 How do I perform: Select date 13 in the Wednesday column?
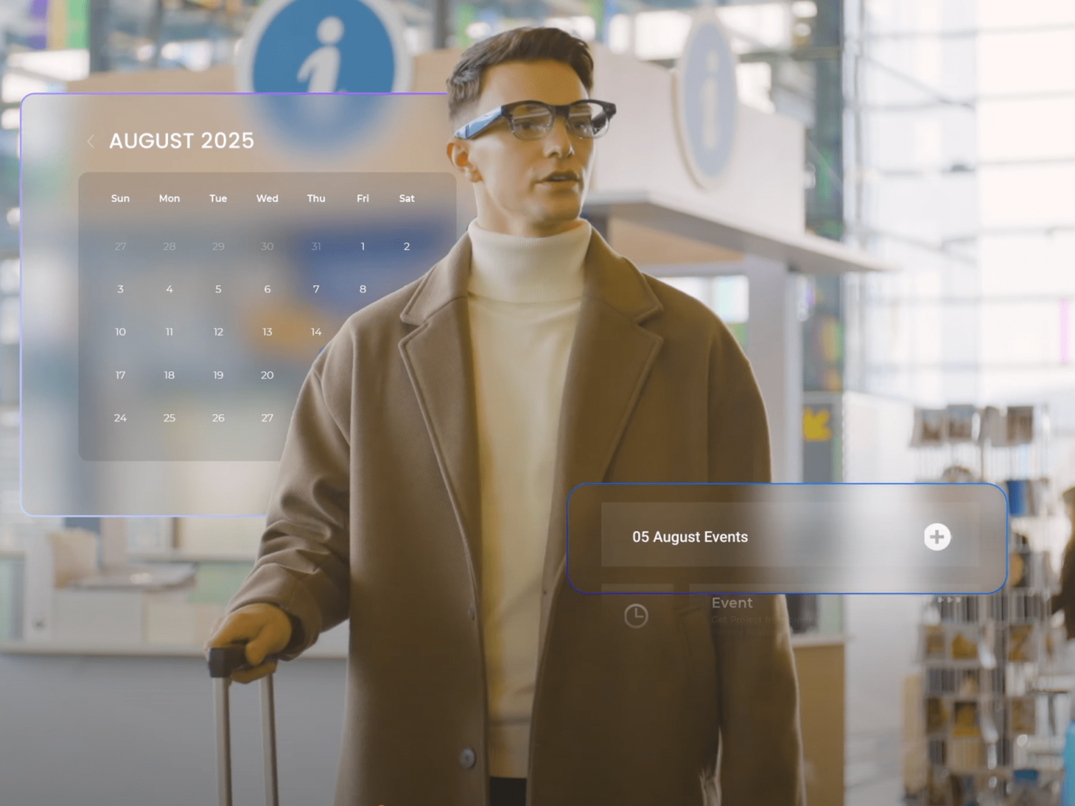coord(267,332)
